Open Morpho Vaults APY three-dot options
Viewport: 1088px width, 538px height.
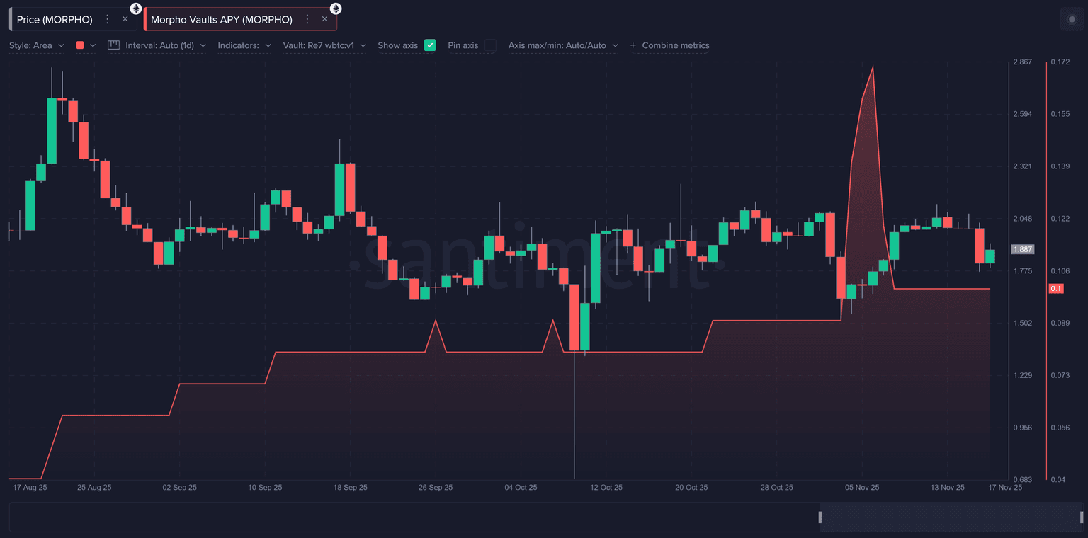(x=307, y=19)
